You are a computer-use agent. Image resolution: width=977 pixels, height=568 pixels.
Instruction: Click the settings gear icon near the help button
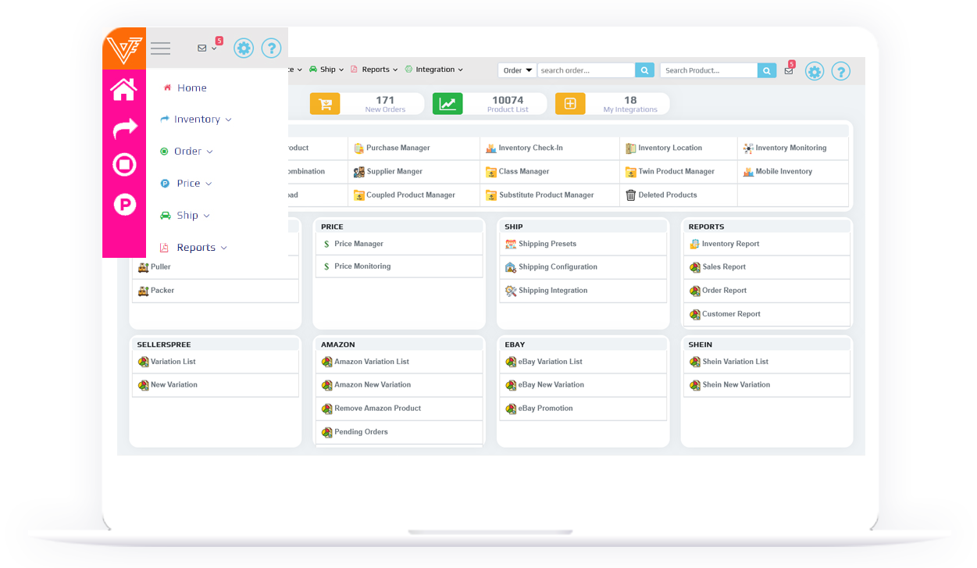click(815, 71)
